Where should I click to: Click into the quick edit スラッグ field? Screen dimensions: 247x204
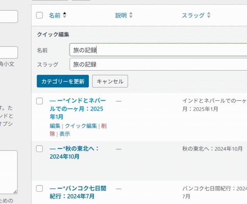point(158,64)
